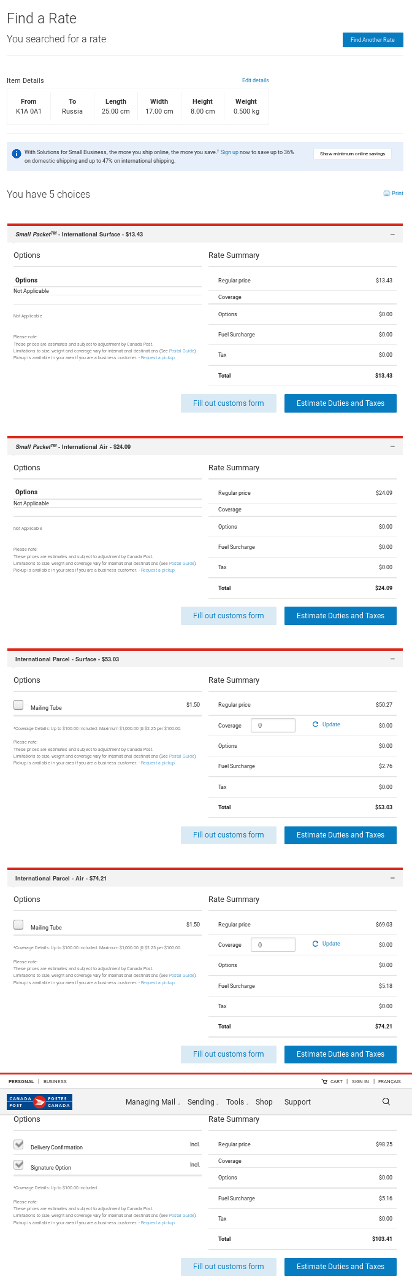Enable Mailing Tube for International Parcel Surface
Viewport: 412px width, 1282px height.
(x=19, y=705)
